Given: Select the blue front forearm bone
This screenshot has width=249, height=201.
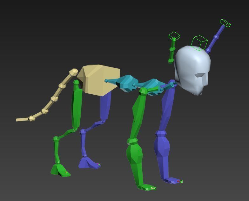Looking at the screenshot, I should [162, 155].
